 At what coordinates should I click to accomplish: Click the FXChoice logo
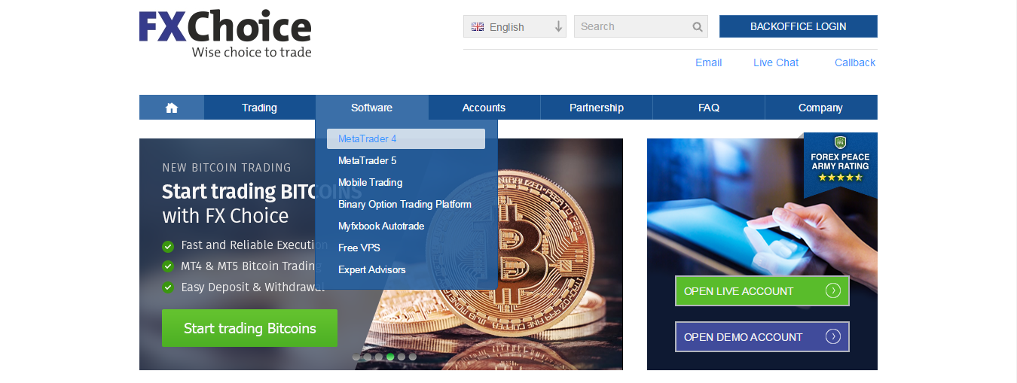coord(225,35)
